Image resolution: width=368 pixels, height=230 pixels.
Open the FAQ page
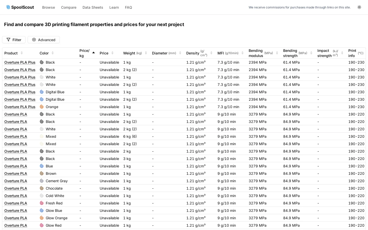coord(129,7)
